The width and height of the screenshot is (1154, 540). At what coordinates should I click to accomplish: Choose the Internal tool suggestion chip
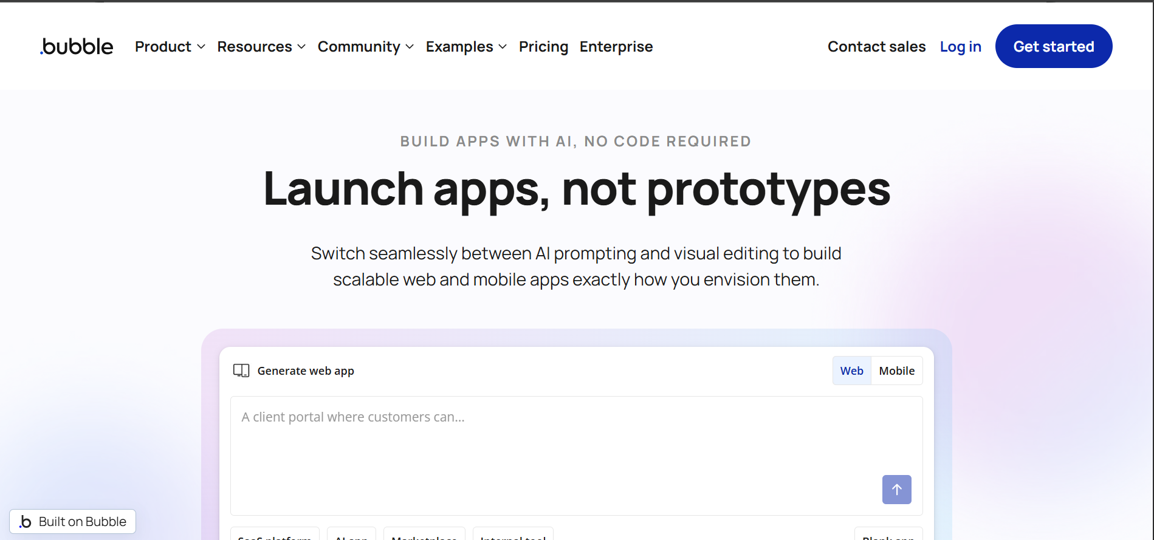(513, 535)
